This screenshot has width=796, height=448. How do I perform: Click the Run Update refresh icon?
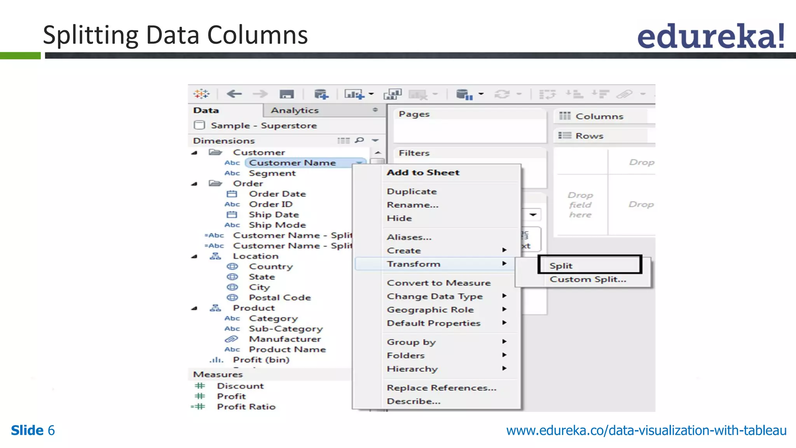click(x=502, y=94)
